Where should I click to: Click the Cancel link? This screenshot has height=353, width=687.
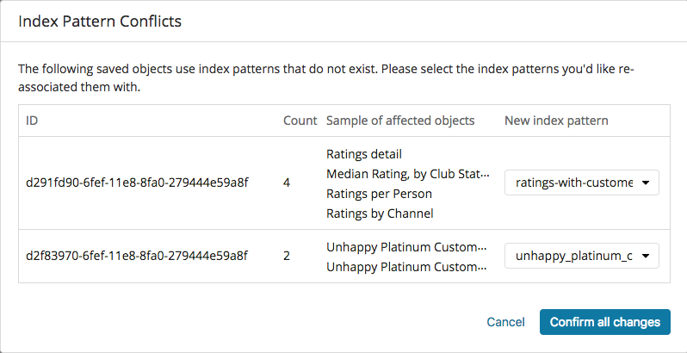[505, 322]
